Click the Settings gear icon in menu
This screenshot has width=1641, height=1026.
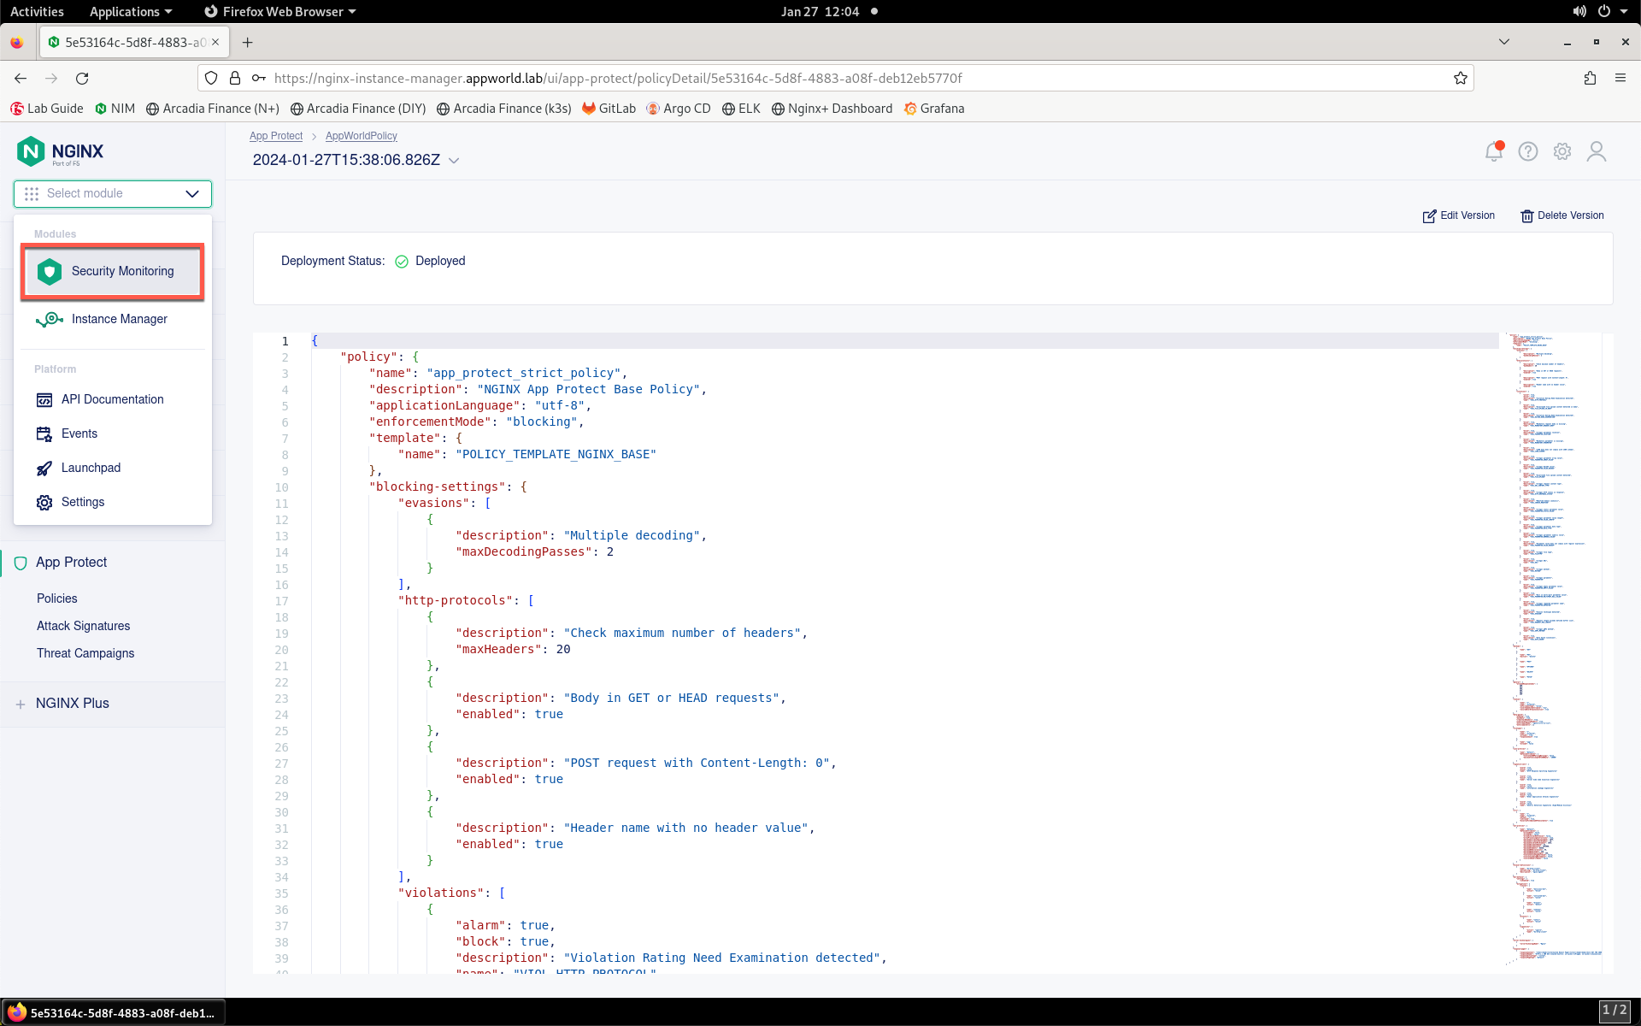pyautogui.click(x=44, y=503)
